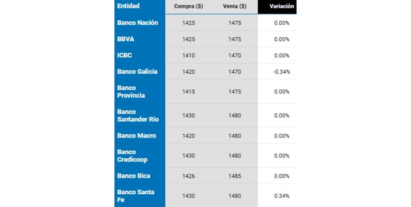This screenshot has height=207, width=411.
Task: Click Banco Provincia's 1415 buy price
Action: (x=188, y=92)
